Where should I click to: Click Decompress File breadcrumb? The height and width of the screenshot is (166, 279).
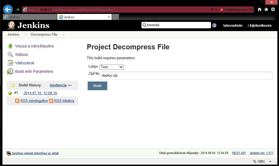44,34
